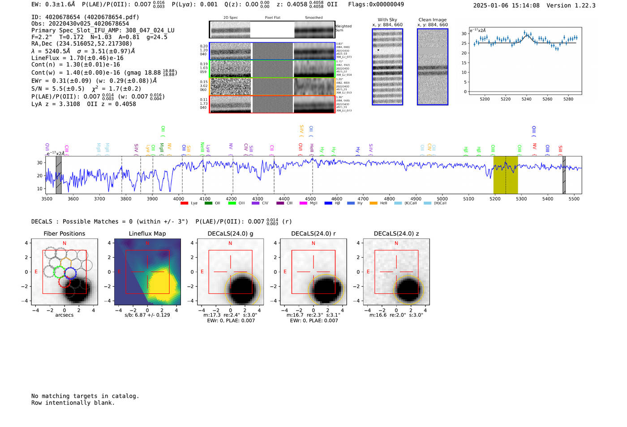Select the green-bordered 2D fiber spectrum row

272,69
